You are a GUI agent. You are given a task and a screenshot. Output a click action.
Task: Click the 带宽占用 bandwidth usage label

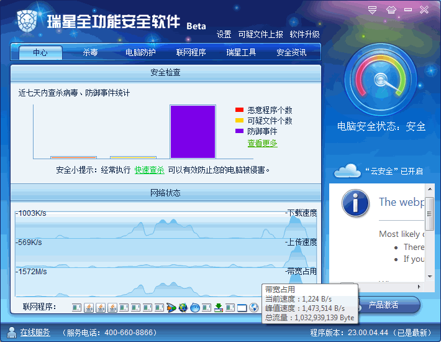[x=302, y=272]
